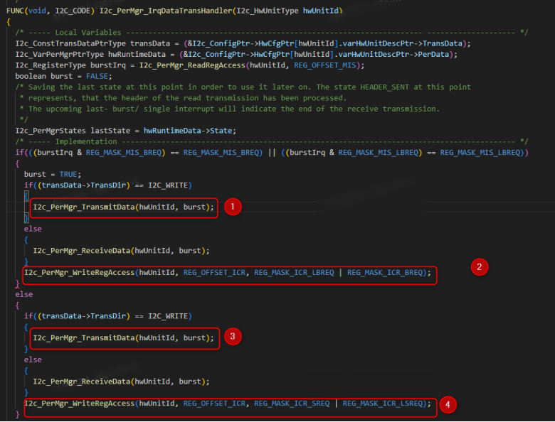Place cursor on I2c_HwUnitType parameter type
The height and width of the screenshot is (422, 555).
click(x=268, y=11)
